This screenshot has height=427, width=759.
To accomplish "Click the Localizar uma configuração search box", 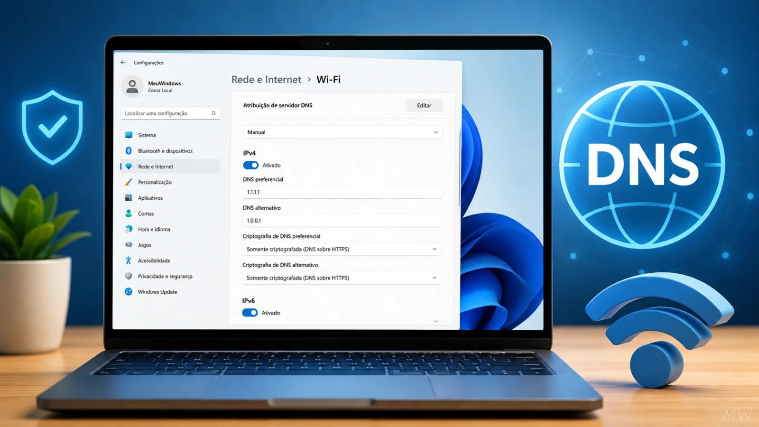I will click(170, 113).
